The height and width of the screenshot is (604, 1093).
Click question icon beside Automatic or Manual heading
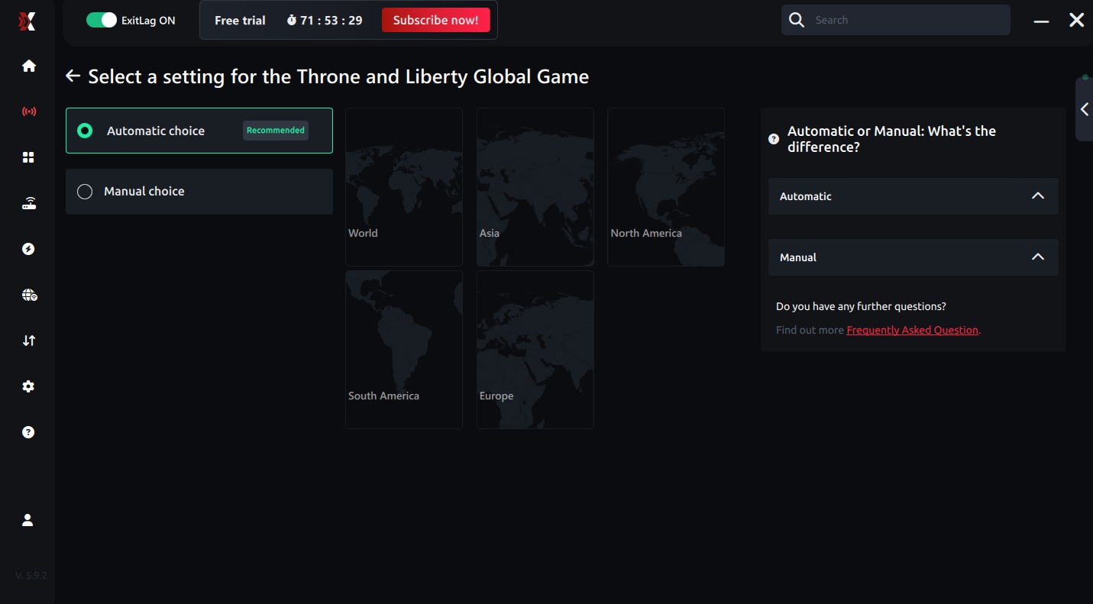point(774,139)
